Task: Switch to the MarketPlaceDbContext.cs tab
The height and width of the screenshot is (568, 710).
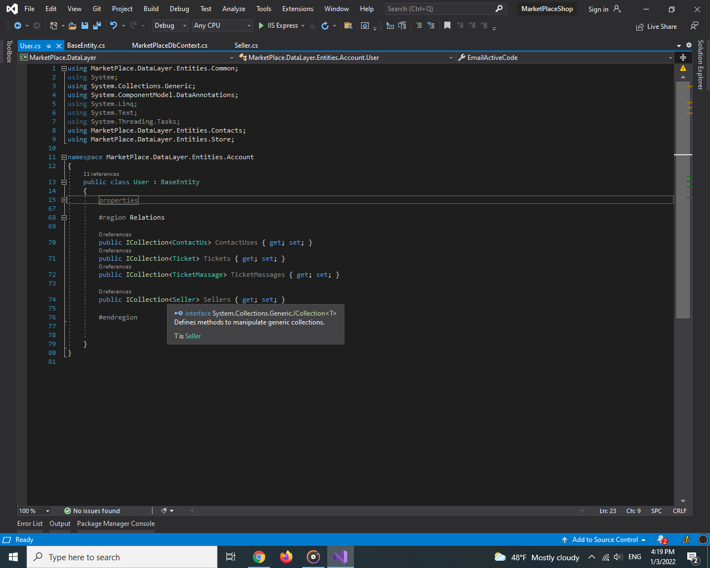Action: 170,45
